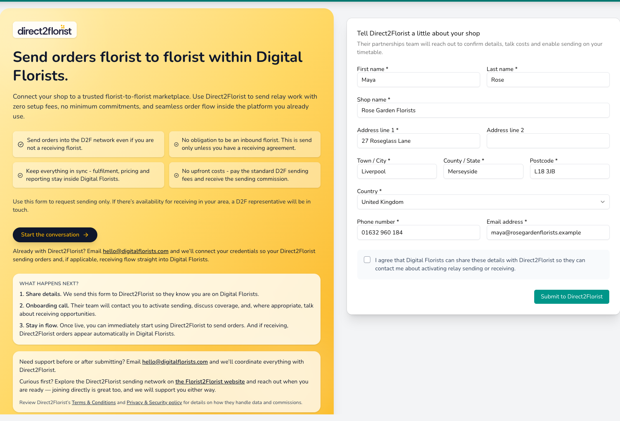Click the Email address field

point(548,232)
